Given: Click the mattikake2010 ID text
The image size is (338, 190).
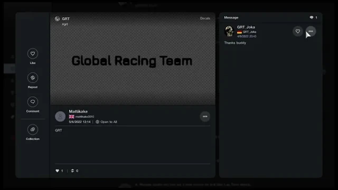Looking at the screenshot, I should click(85, 117).
